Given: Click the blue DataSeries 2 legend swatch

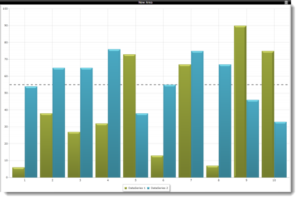Looking at the screenshot, I should pos(148,188).
